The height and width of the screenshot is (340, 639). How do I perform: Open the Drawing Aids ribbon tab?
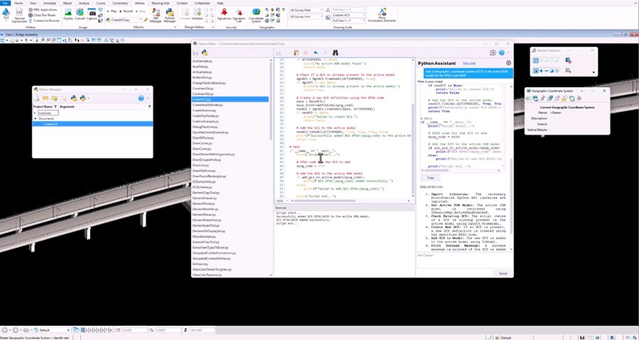tap(160, 3)
